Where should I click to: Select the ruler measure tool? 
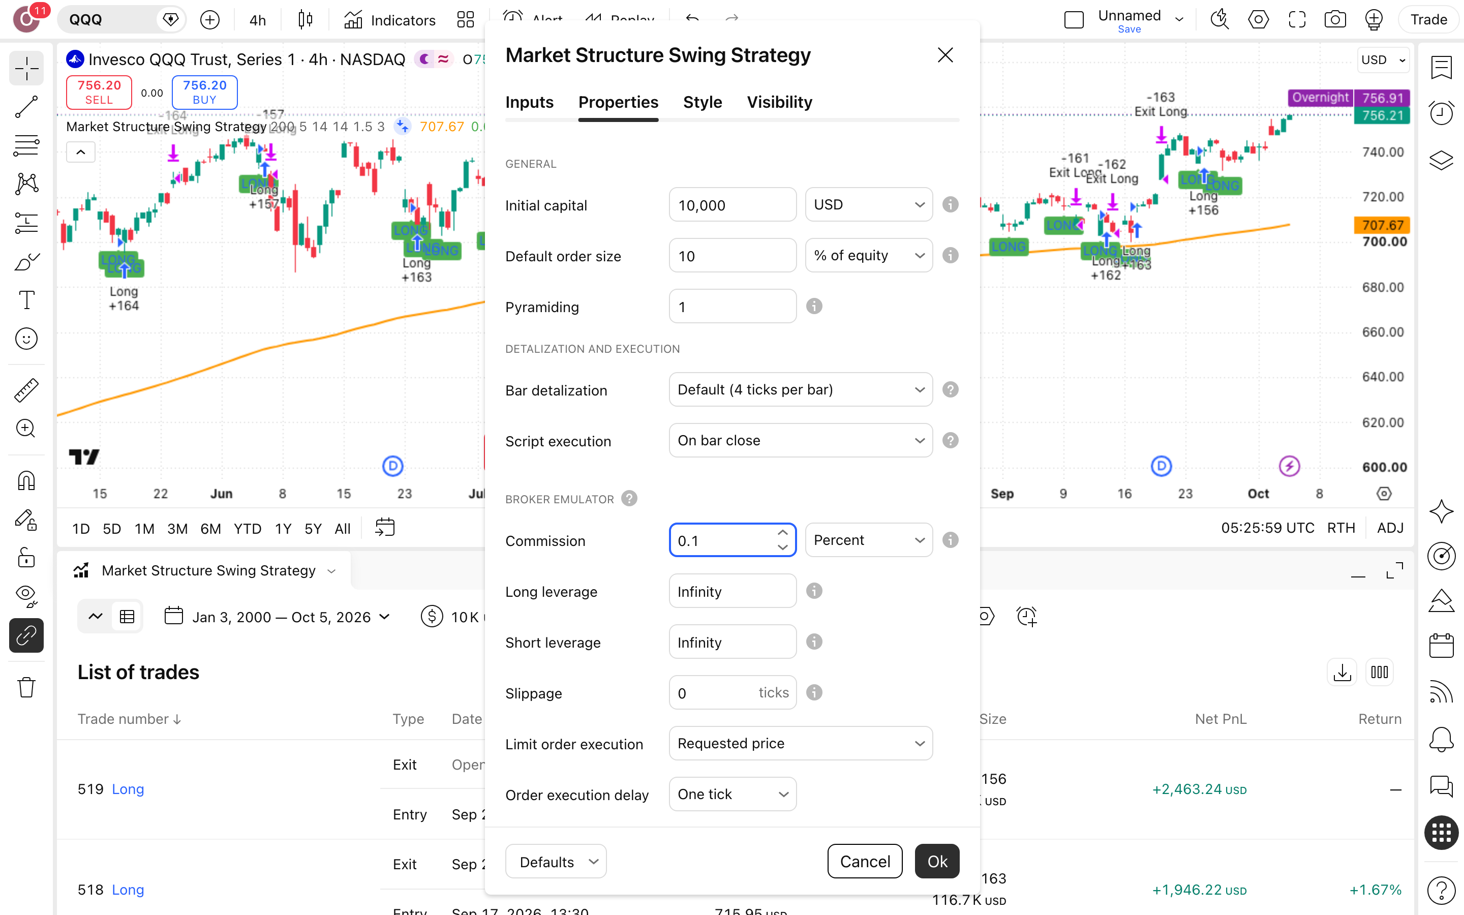(x=26, y=390)
